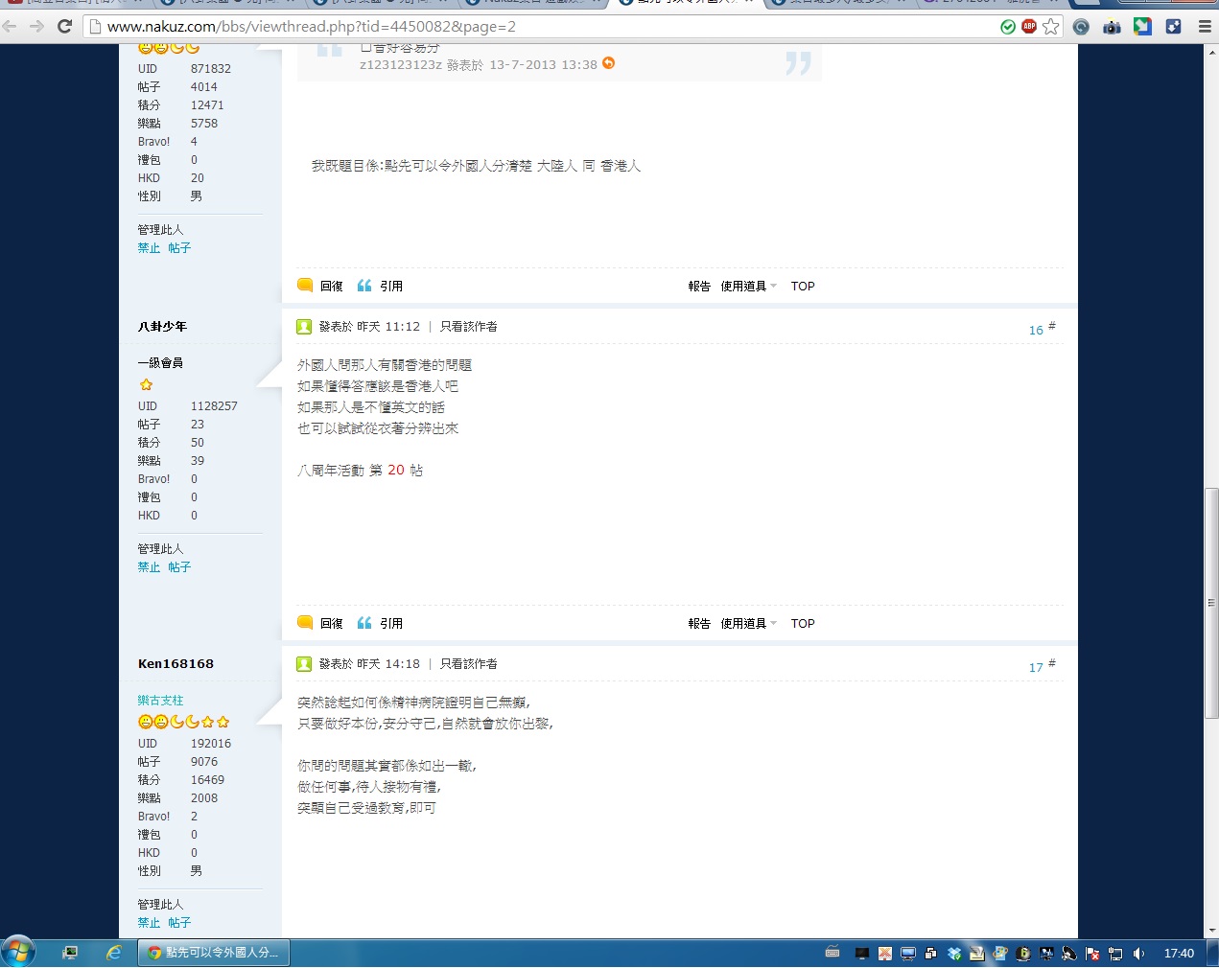Click the TOP link under post 16
1219x968 pixels.
click(803, 624)
